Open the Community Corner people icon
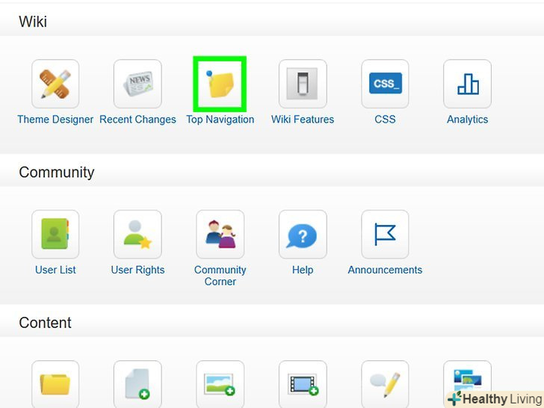 (220, 235)
